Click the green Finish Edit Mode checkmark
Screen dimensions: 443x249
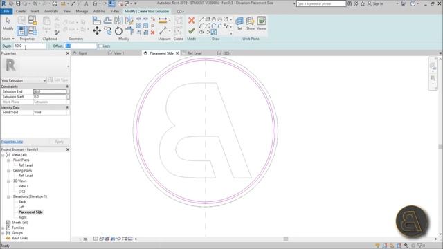coord(191,30)
